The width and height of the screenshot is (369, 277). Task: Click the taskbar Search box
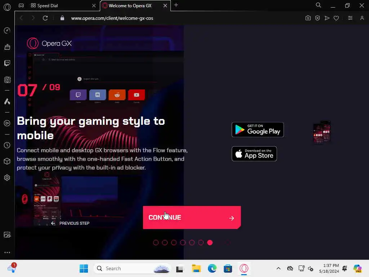(x=132, y=268)
